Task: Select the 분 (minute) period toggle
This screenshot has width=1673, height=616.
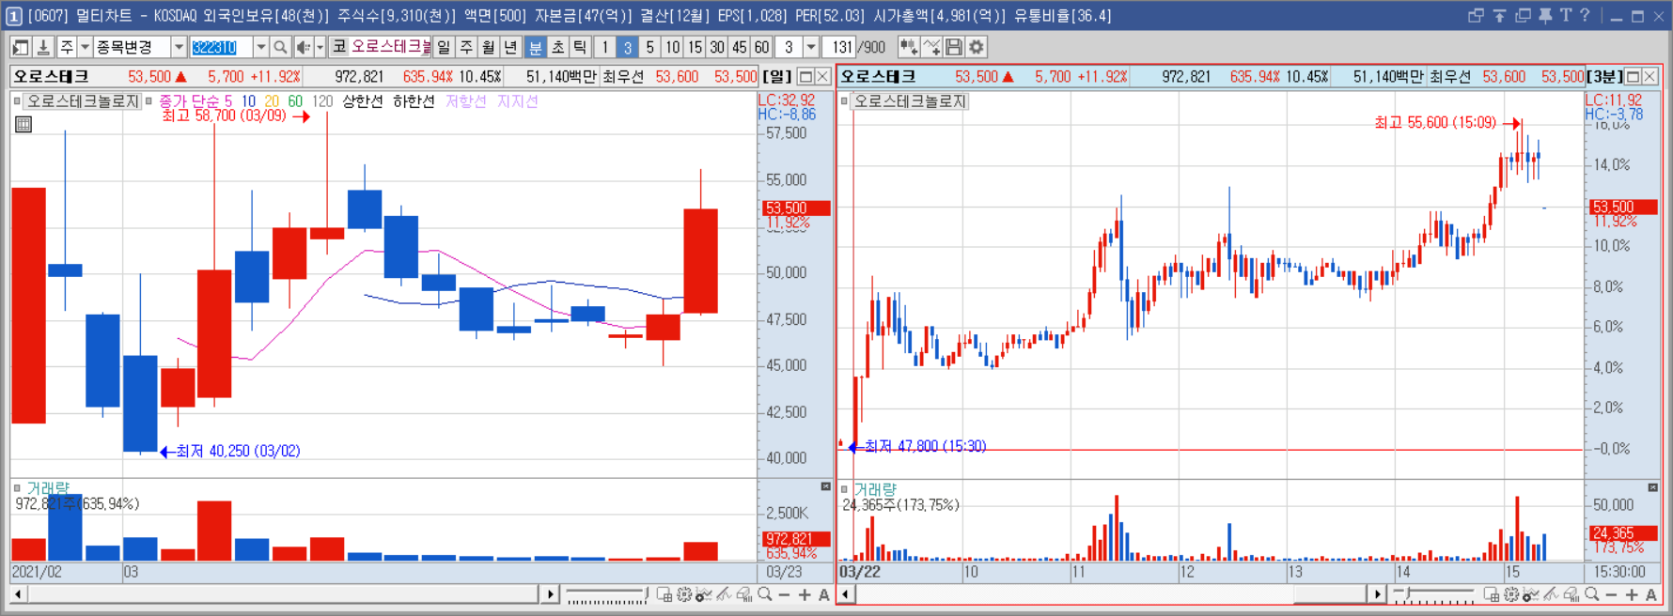Action: [x=535, y=47]
